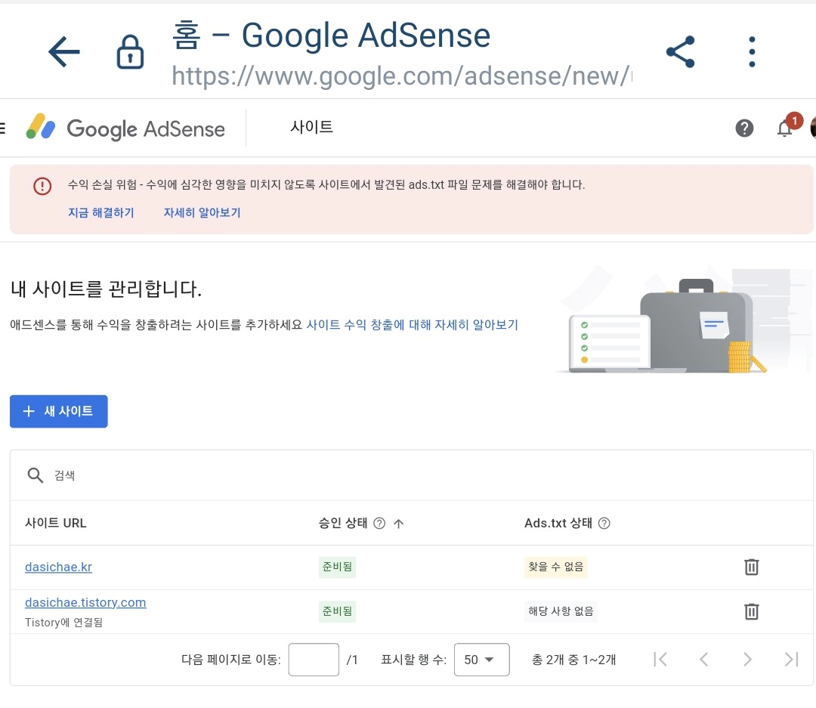This screenshot has width=816, height=708.
Task: Delete the dasichae.tistory.com site via trash icon
Action: (751, 611)
